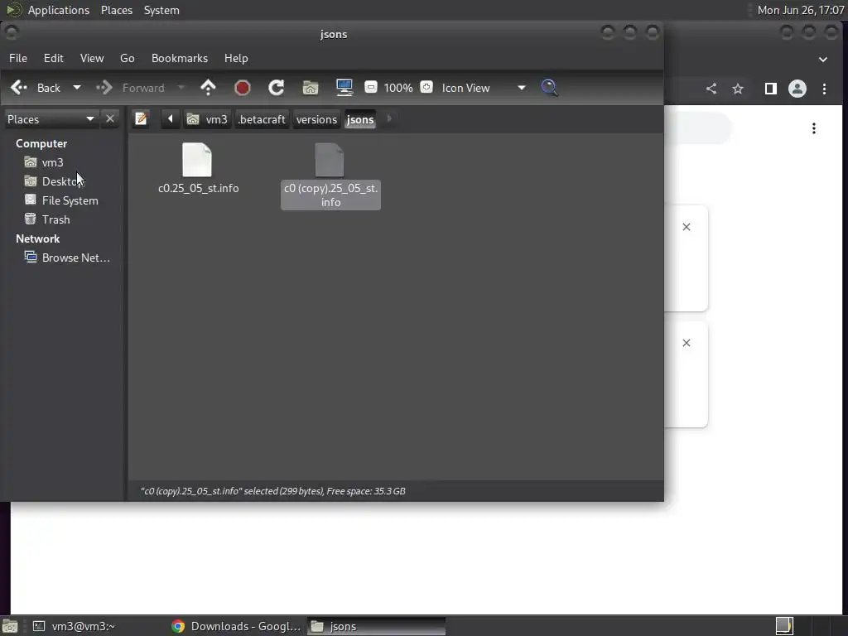
Task: Expand Chrome's tab search chevron
Action: click(x=822, y=59)
